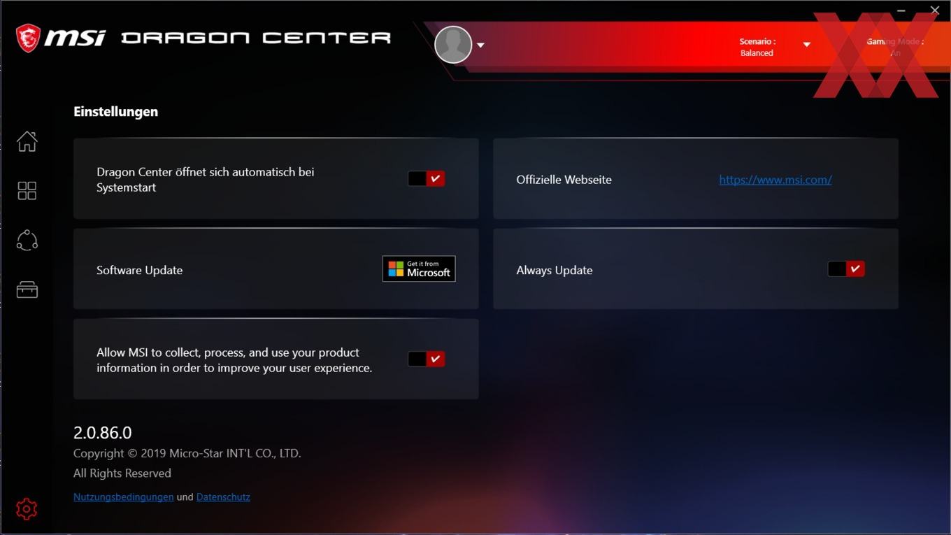Click the Gaming Mode label
The image size is (951, 535).
point(895,41)
